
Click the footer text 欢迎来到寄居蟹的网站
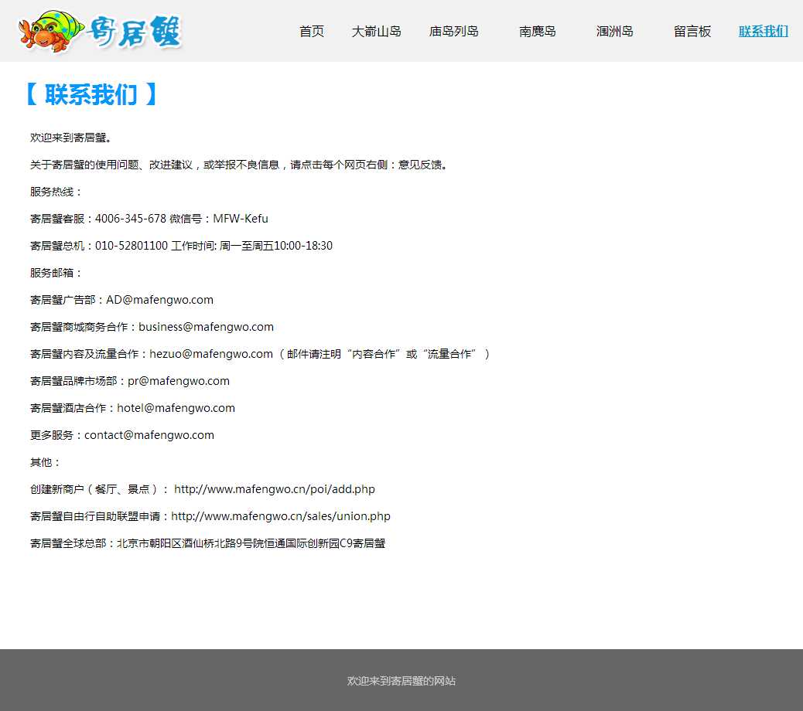(x=401, y=681)
